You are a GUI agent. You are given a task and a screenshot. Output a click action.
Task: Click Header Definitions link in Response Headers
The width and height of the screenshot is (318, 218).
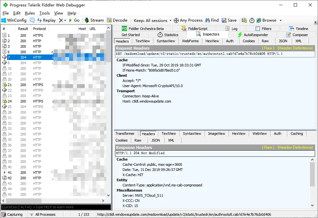tap(295, 147)
